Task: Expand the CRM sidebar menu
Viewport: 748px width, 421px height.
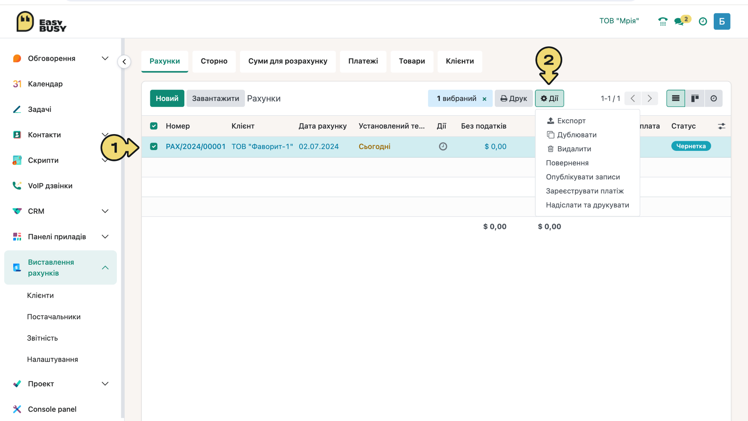Action: tap(105, 211)
